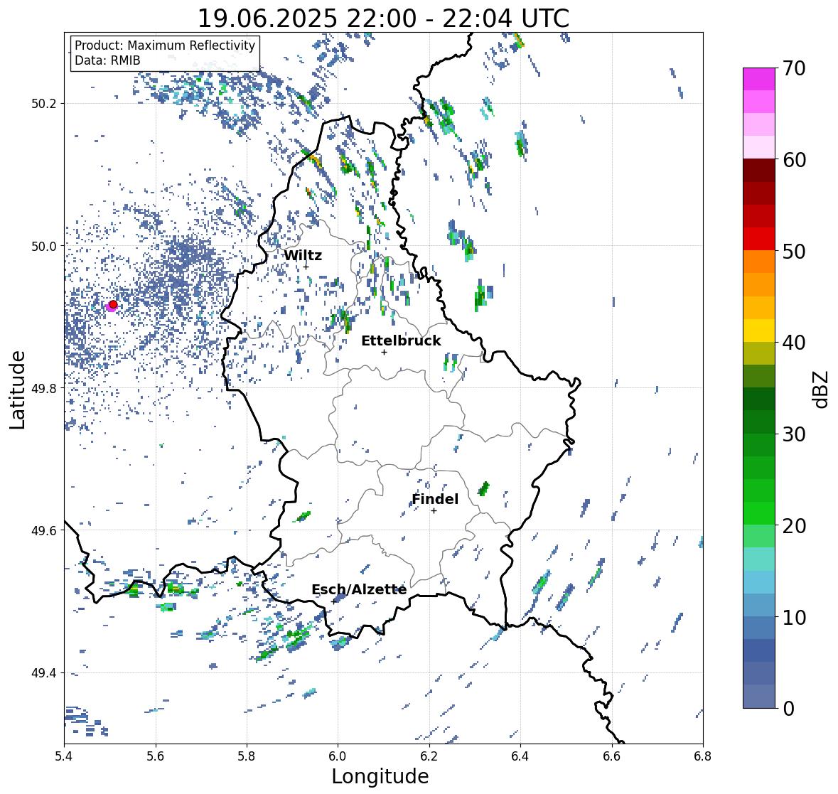
Task: Click the 60 tick label on the colorbar
Action: coord(794,160)
